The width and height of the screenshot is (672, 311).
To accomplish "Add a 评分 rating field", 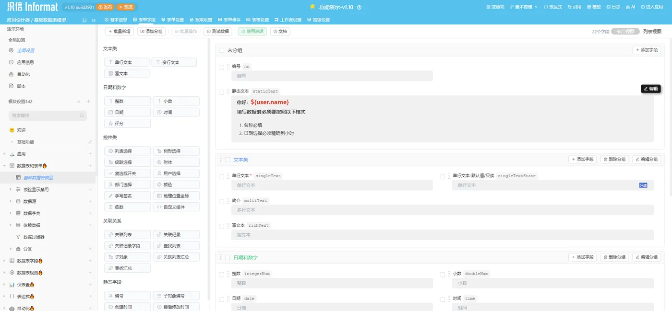I will point(127,124).
